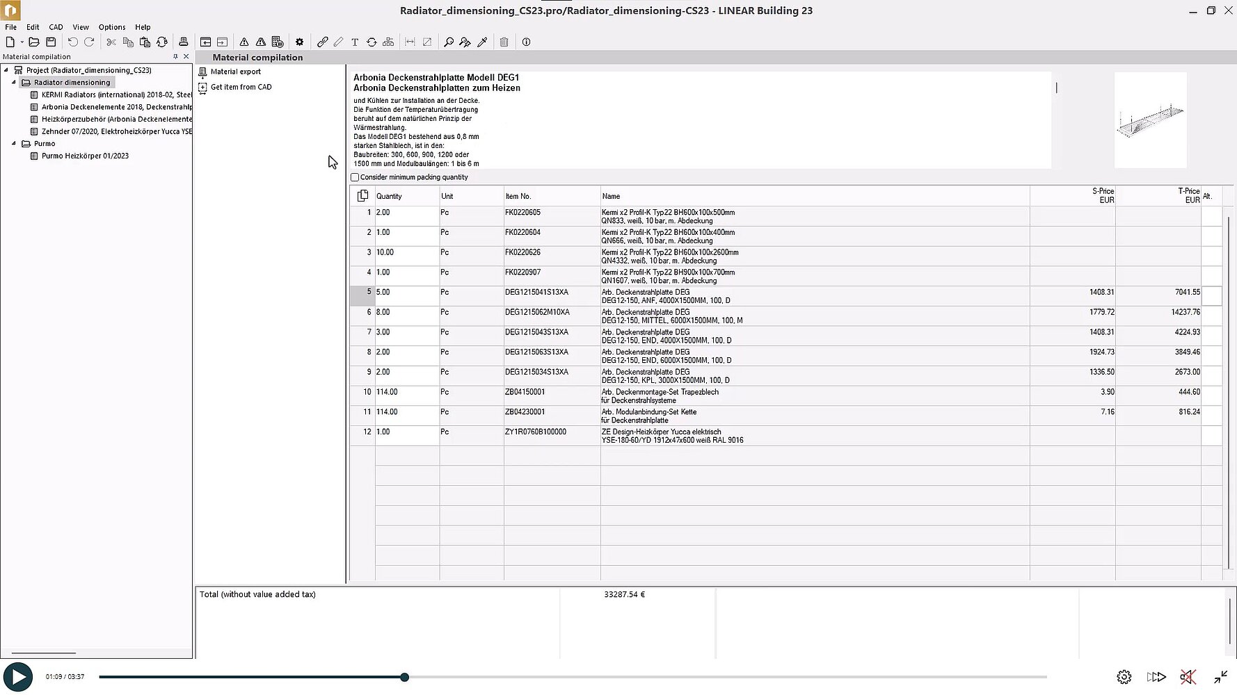Click the magnifier search icon

449,42
